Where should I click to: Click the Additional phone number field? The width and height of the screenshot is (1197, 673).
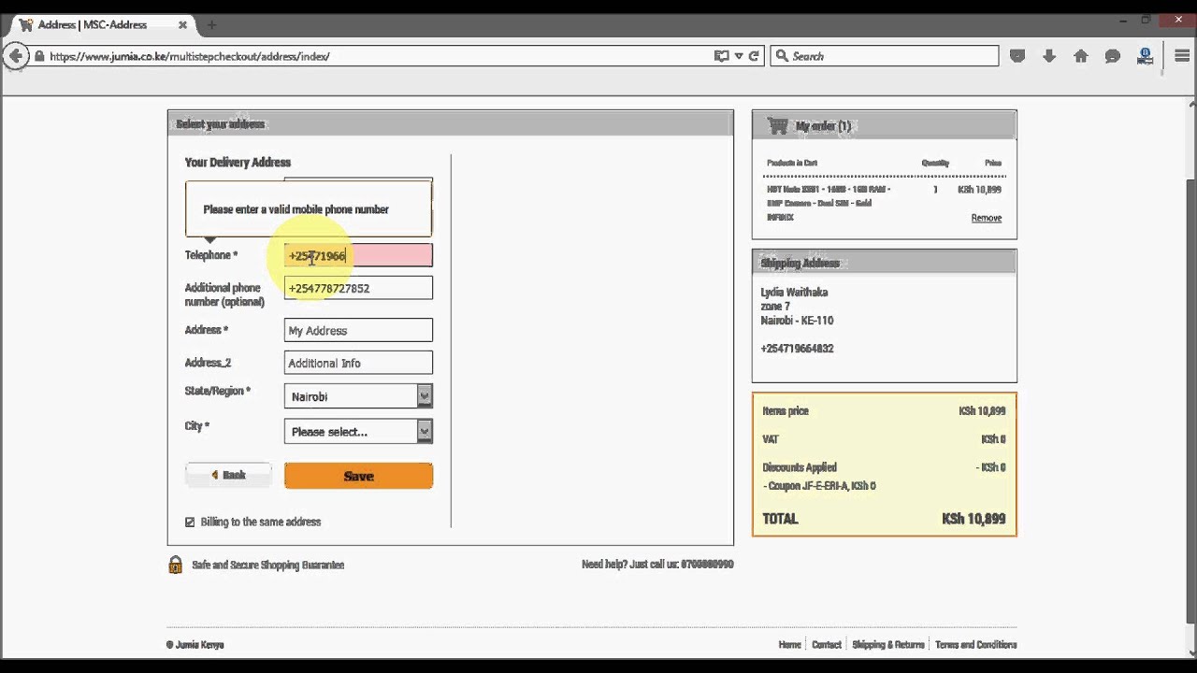point(358,288)
